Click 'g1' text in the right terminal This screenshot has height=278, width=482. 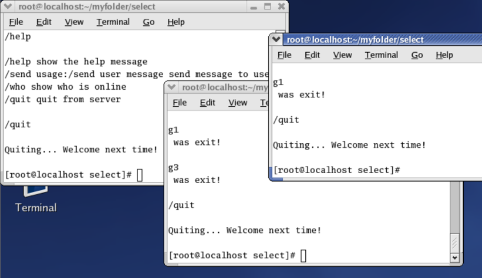pyautogui.click(x=278, y=82)
